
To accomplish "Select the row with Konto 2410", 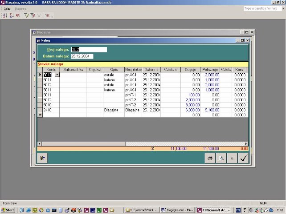I will point(40,110).
